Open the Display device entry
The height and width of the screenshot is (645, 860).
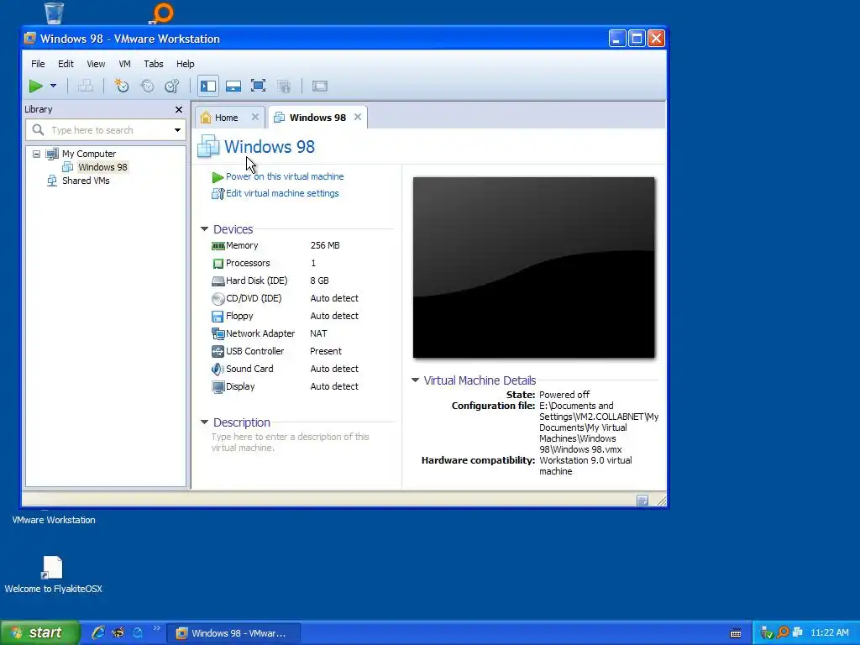(x=240, y=386)
